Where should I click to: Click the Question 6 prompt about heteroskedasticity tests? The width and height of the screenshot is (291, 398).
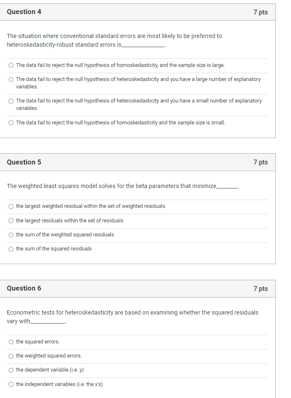(132, 317)
